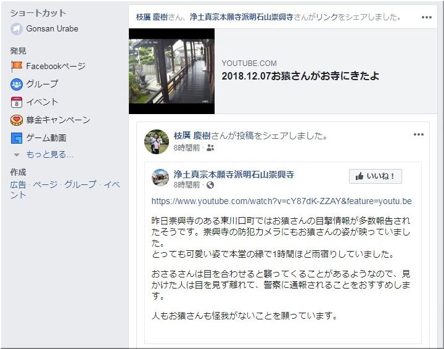Image resolution: width=444 pixels, height=349 pixels.
Task: Open 浄土真宗本願寺派明石山崇興寺 page name in inner post
Action: 234,175
